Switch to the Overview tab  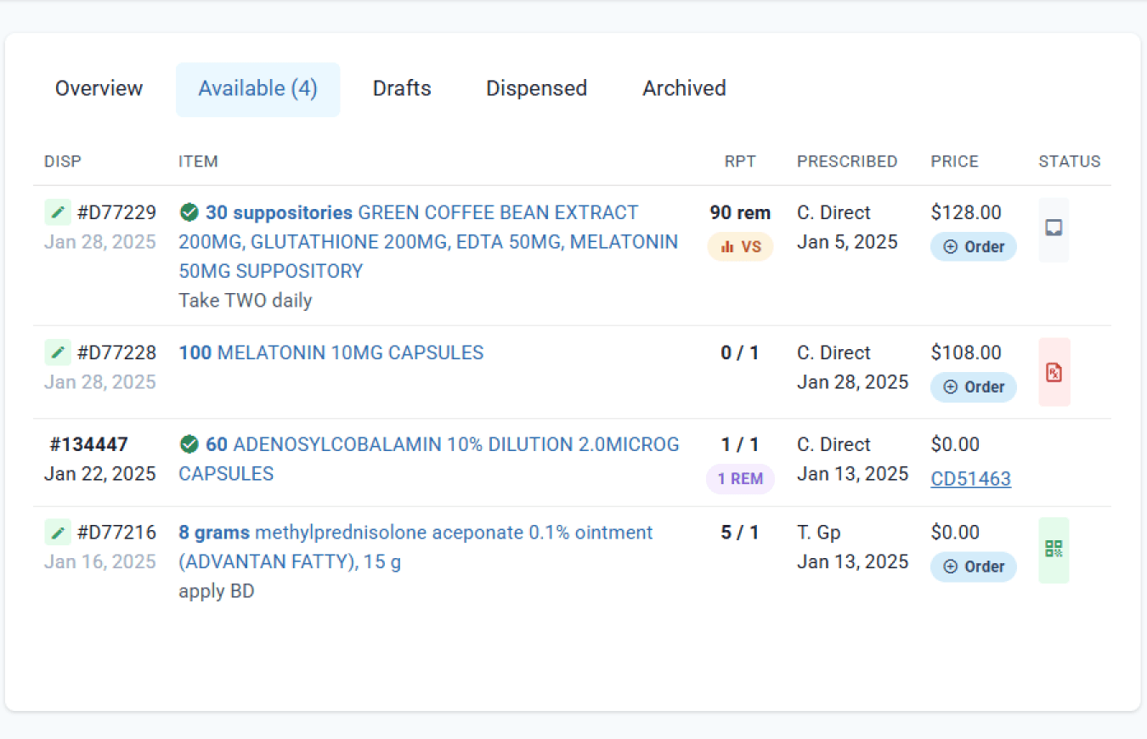click(99, 88)
